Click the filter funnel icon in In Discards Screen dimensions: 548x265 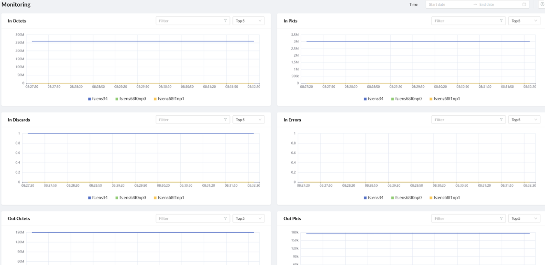225,120
